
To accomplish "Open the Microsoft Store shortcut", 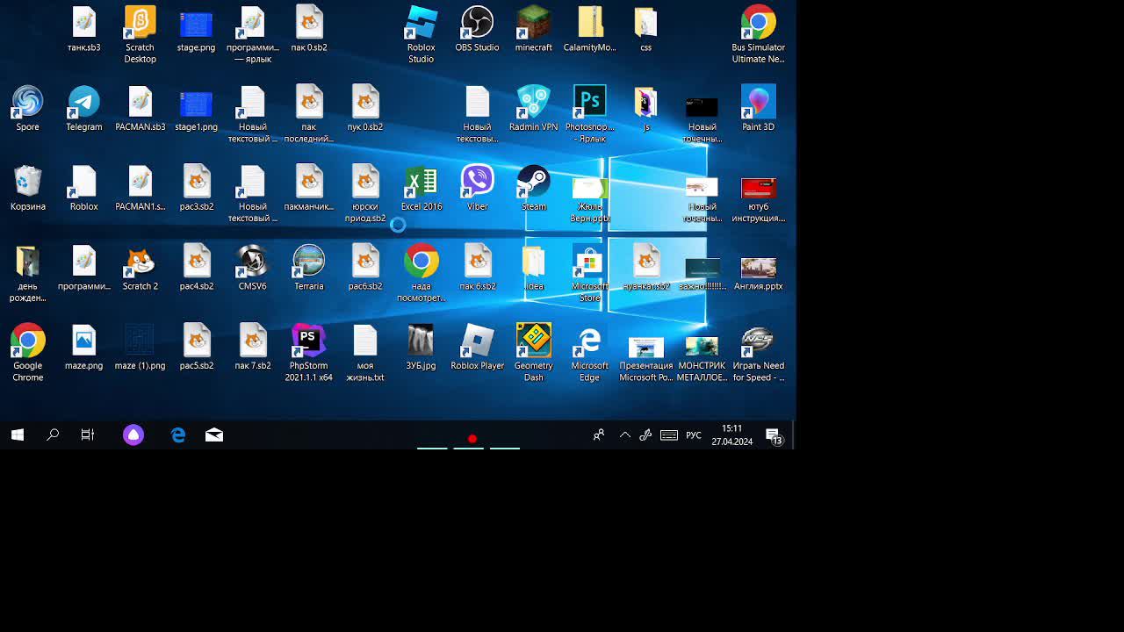I will (x=589, y=273).
